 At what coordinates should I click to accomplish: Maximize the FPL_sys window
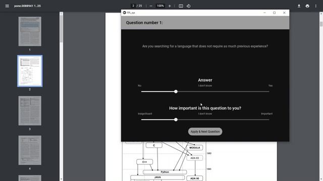point(275,13)
